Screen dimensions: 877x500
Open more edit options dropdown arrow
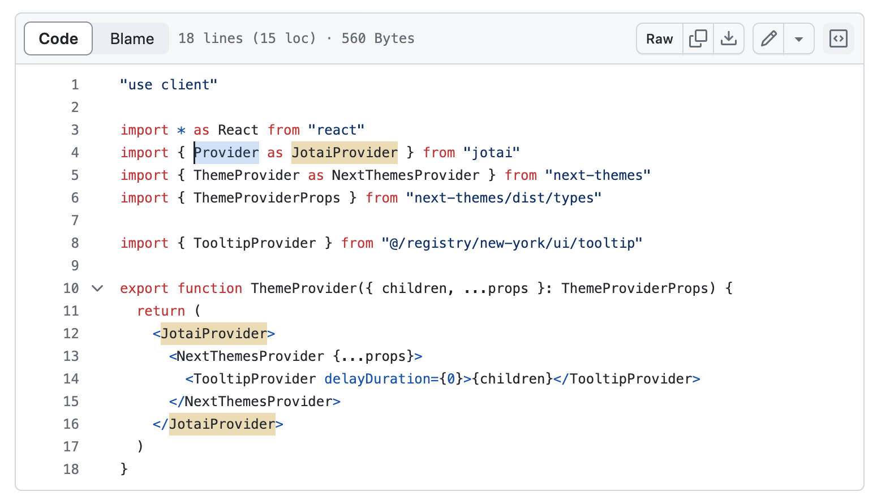[x=799, y=38]
